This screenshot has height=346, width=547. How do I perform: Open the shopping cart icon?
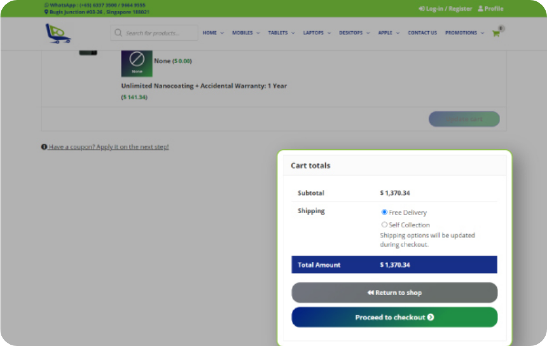[x=496, y=33]
